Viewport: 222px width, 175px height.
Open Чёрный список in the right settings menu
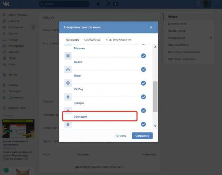click(178, 45)
